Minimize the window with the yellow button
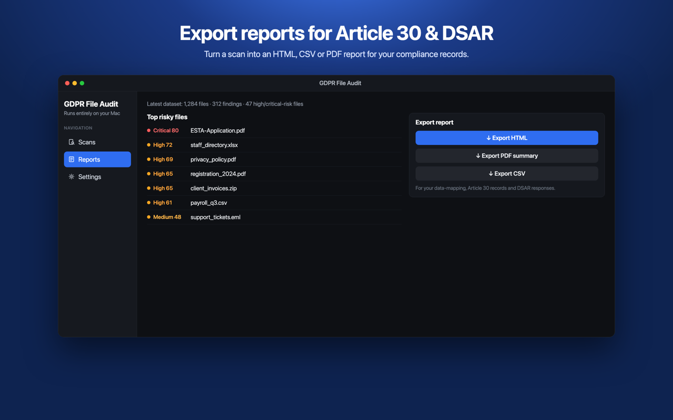This screenshot has width=673, height=420. [75, 83]
